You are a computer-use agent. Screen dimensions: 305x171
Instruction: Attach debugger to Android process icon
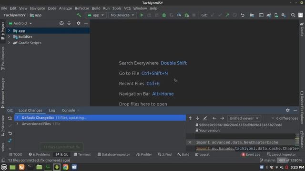186,15
